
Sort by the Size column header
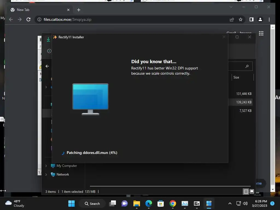coord(236,77)
